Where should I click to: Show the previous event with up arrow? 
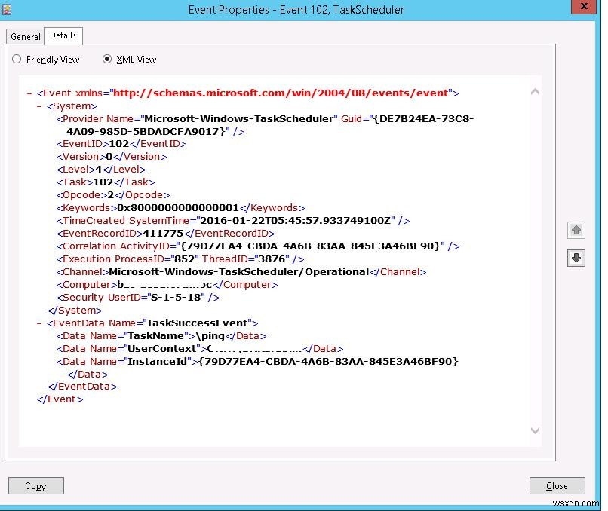point(576,230)
